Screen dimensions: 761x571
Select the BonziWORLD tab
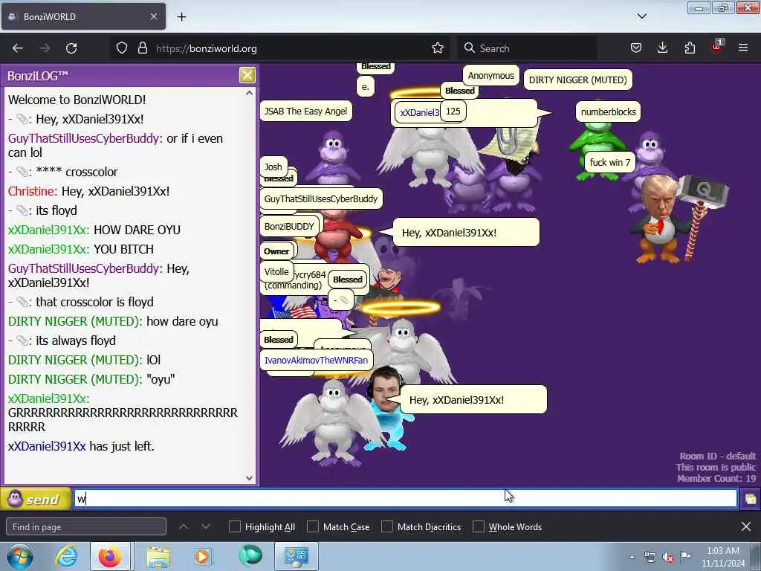coord(83,16)
